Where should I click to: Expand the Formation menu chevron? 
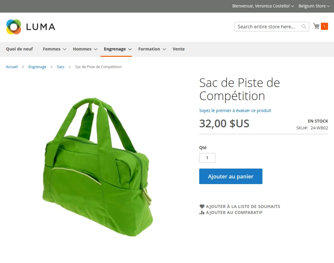164,49
